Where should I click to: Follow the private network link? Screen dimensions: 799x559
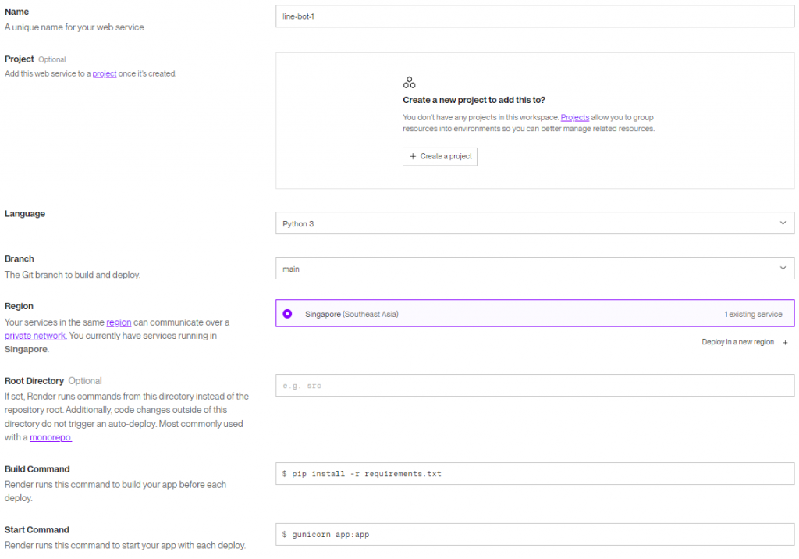click(35, 336)
